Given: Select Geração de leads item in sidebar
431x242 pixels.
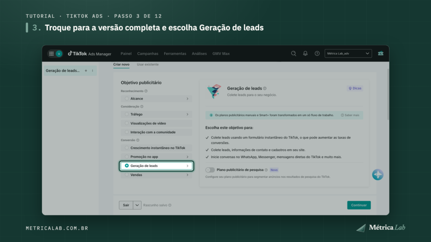Looking at the screenshot, I should 70,71.
